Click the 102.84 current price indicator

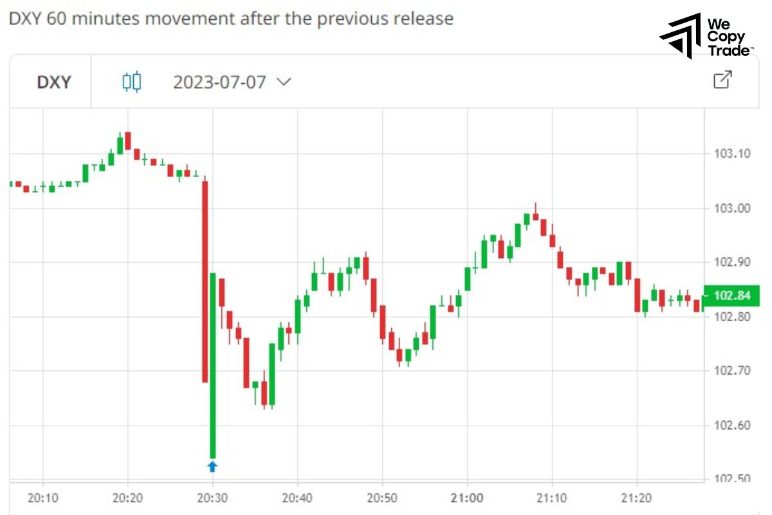[x=731, y=295]
